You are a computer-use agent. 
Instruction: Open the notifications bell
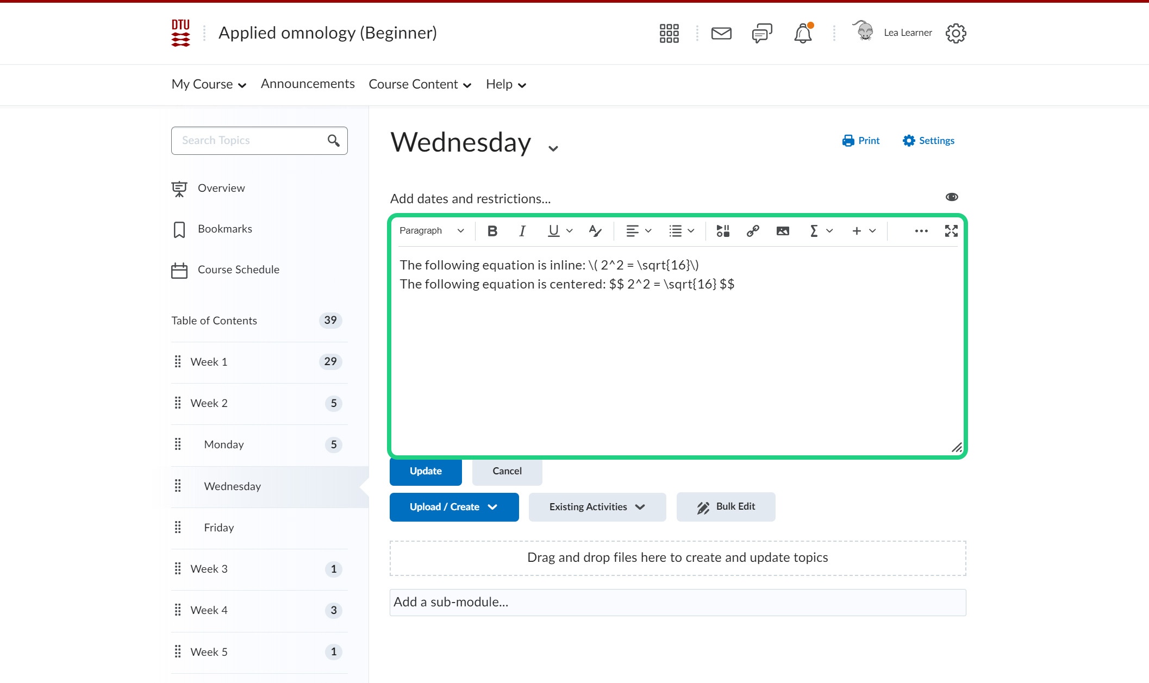click(802, 34)
